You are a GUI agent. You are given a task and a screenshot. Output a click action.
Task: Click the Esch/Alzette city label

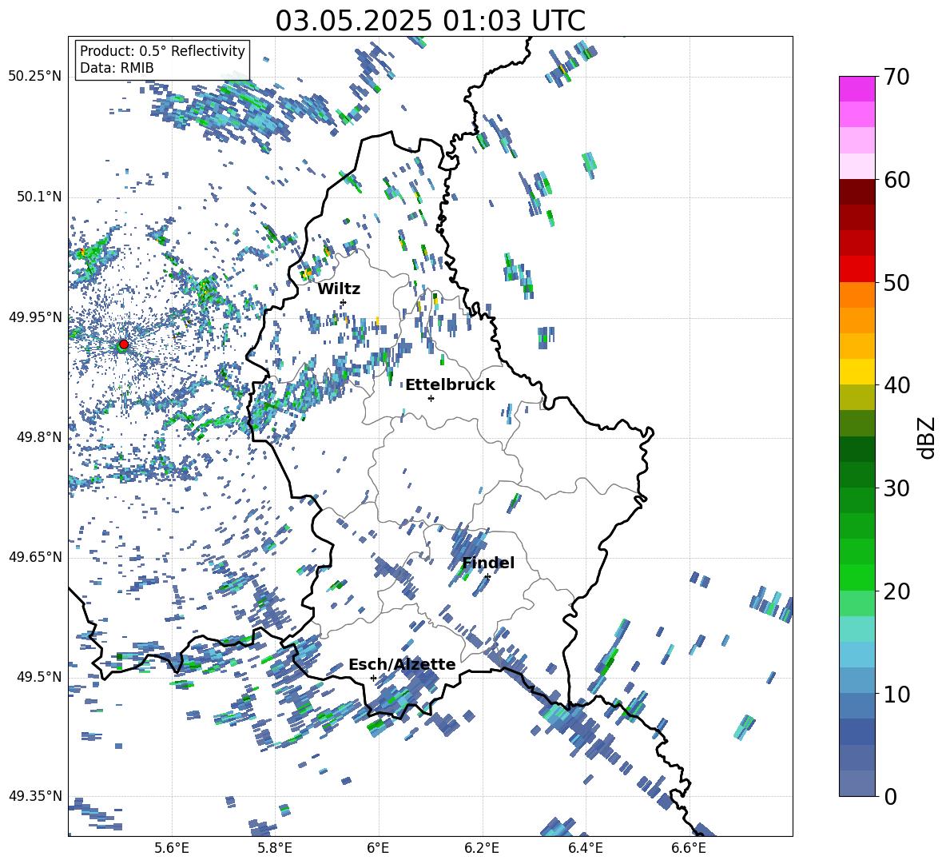tap(402, 664)
